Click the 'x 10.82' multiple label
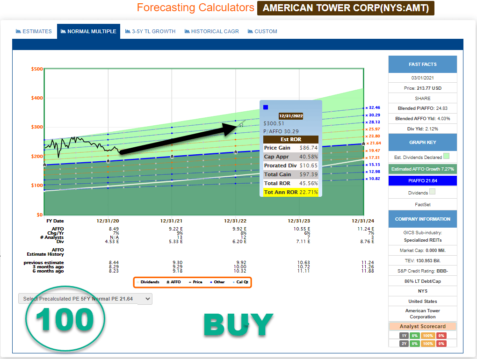Viewport: 477px width, 359px height. [373, 179]
